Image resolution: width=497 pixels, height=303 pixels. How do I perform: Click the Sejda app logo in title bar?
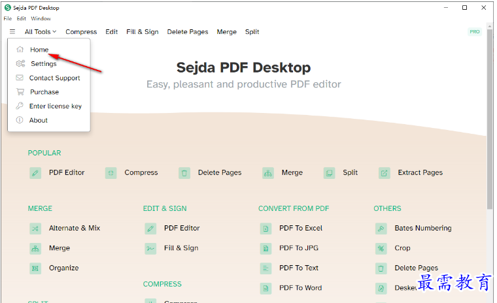click(8, 8)
